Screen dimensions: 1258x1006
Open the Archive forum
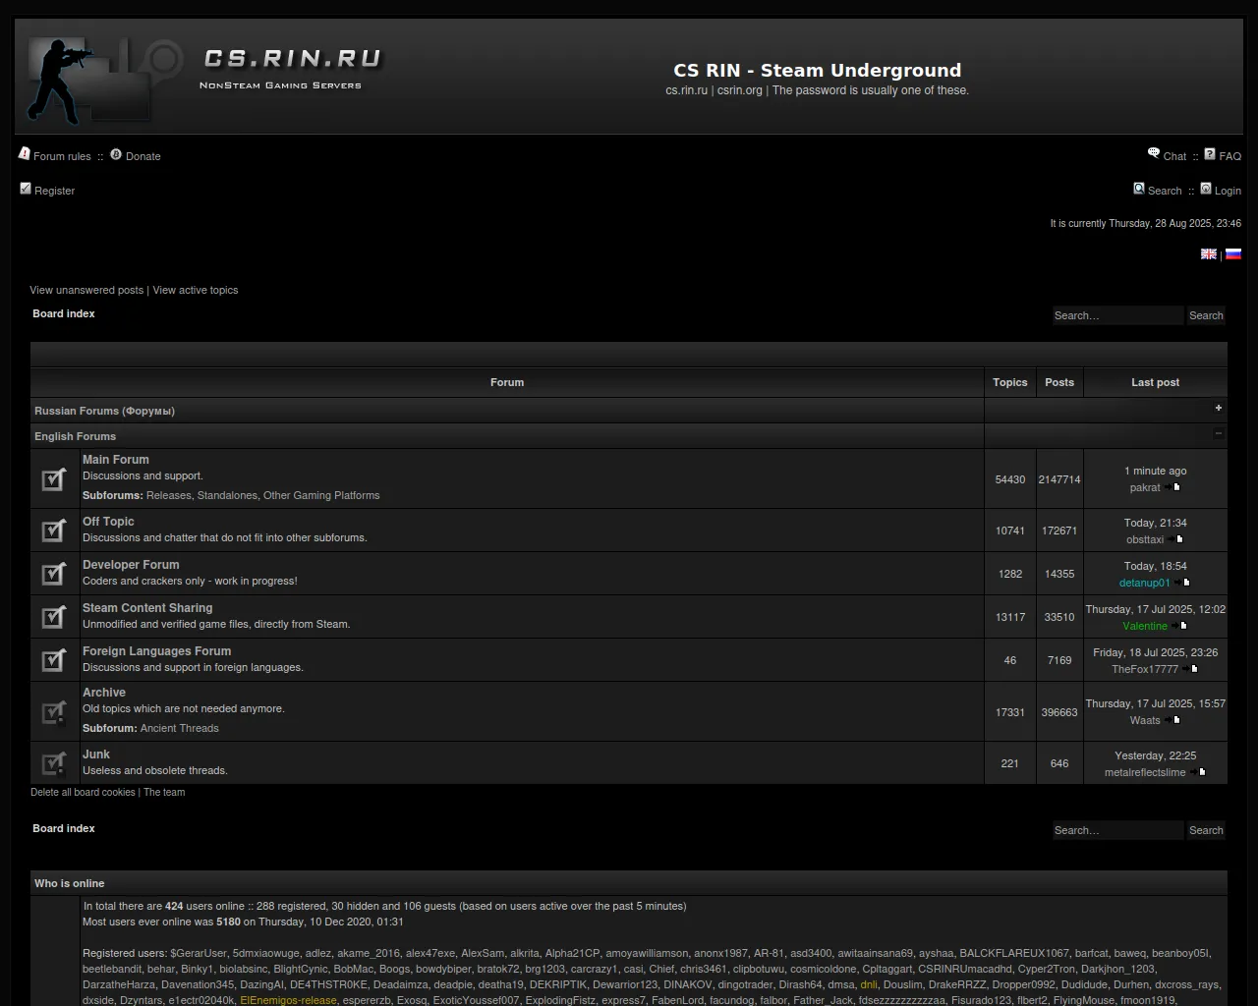point(104,693)
